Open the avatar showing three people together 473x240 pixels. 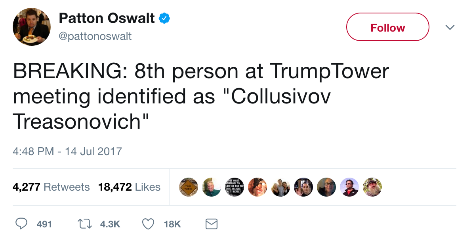click(x=280, y=187)
